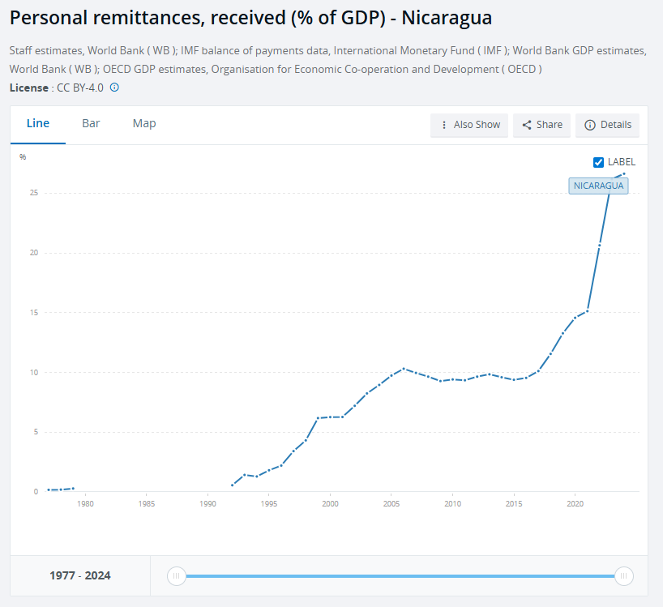The image size is (663, 607).
Task: Switch to the Map view tab
Action: [x=143, y=123]
